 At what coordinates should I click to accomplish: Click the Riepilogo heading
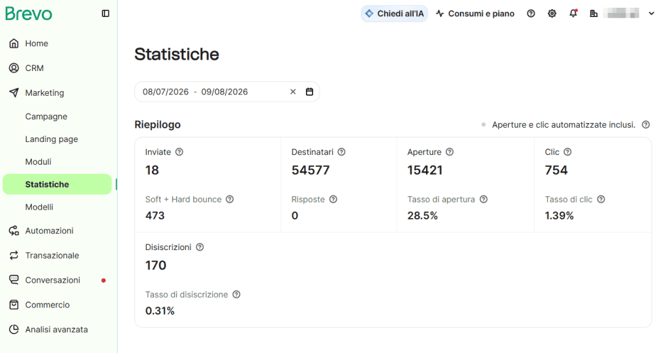coord(158,124)
